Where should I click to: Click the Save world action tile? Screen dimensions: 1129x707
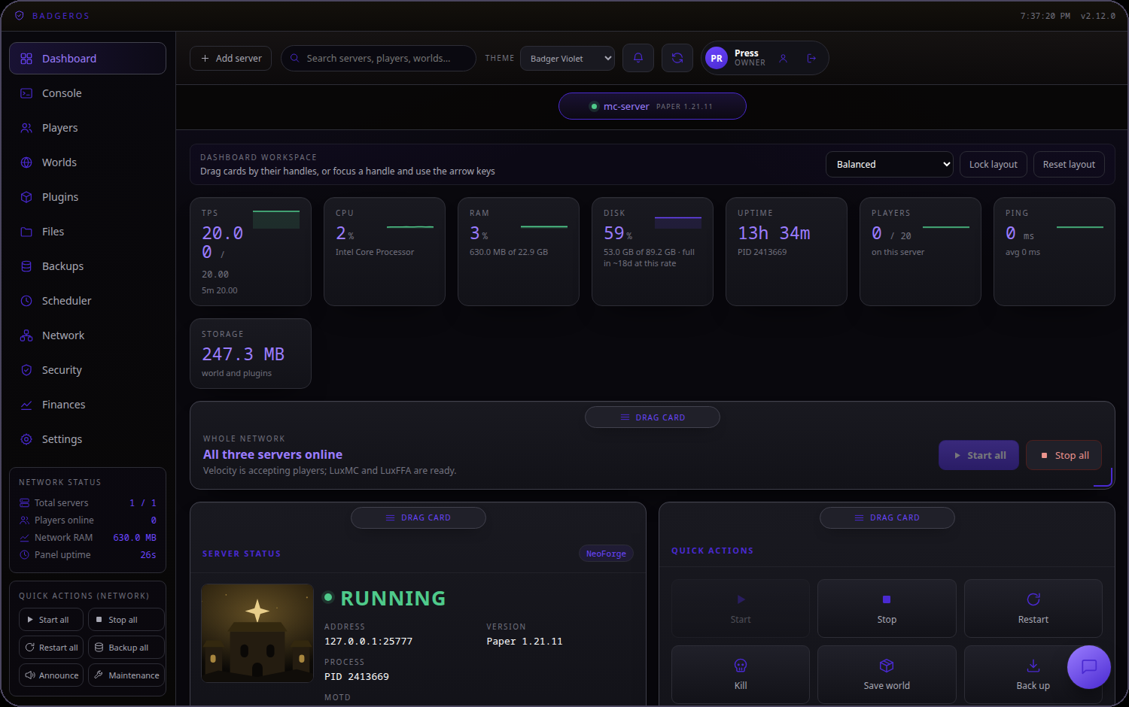pos(887,675)
